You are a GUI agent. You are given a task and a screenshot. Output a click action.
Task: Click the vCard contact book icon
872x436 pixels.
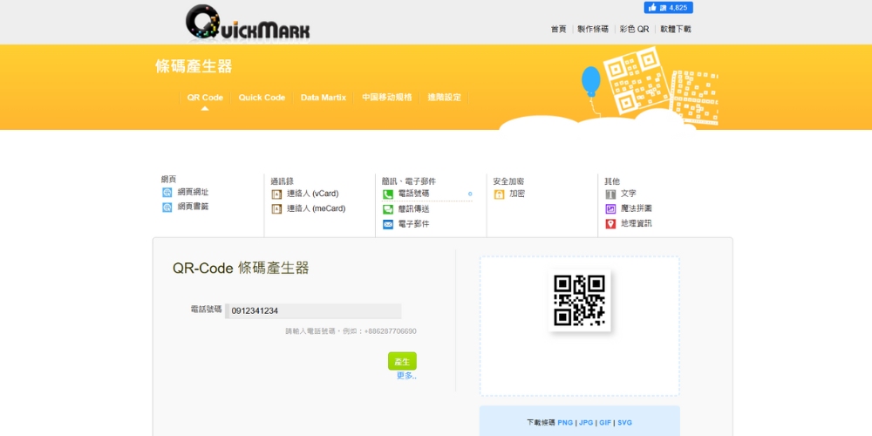coord(276,194)
